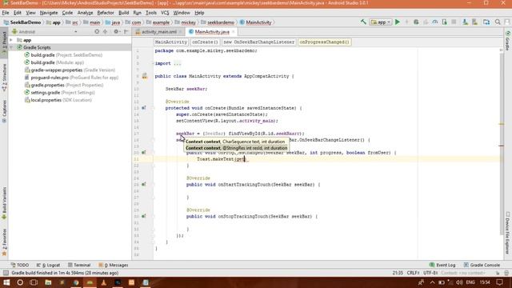Hide project panel with hide icon
The height and width of the screenshot is (288, 512).
point(126,32)
